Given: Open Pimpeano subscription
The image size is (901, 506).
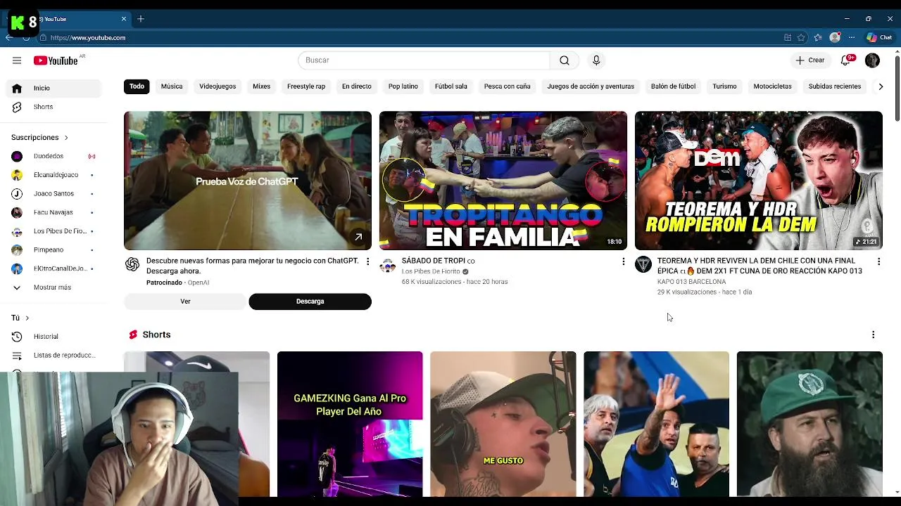Looking at the screenshot, I should click(x=55, y=249).
